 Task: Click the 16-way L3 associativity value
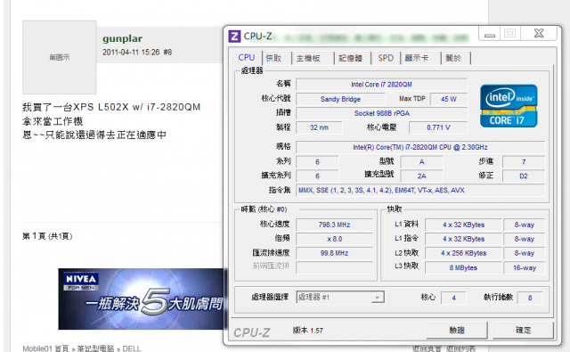click(525, 267)
